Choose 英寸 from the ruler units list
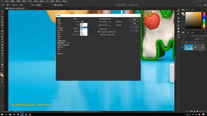The width and height of the screenshot is (207, 116). point(83,26)
